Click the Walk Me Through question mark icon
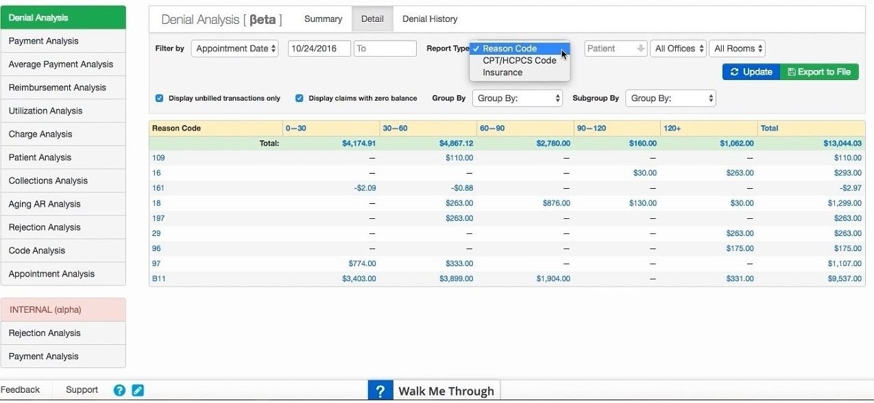 [381, 390]
